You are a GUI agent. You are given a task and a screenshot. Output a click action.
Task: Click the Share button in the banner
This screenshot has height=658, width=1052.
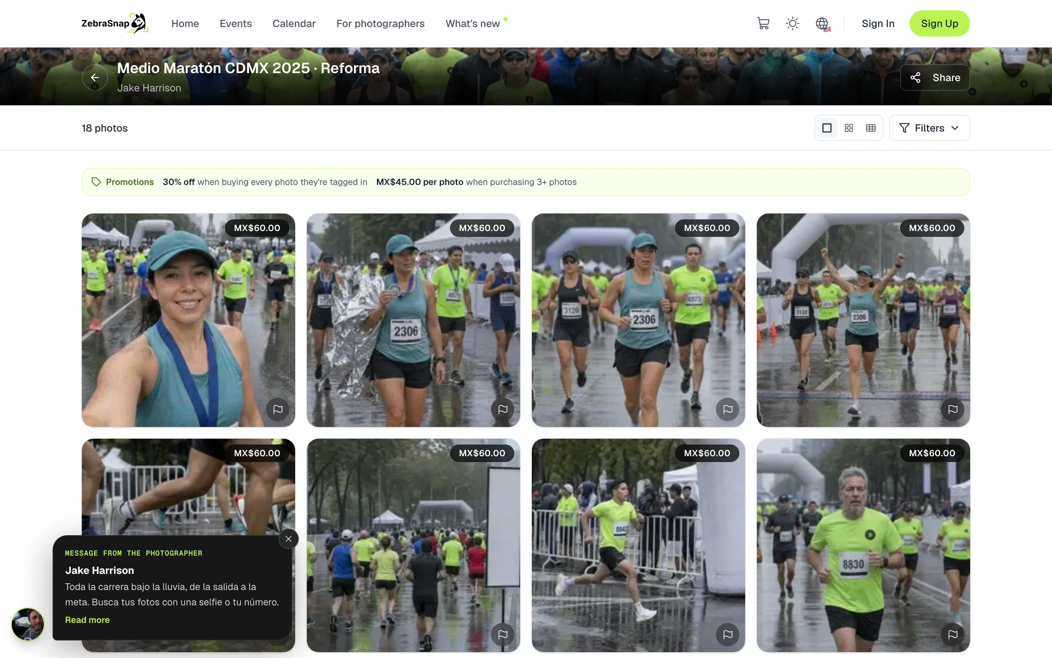click(935, 77)
